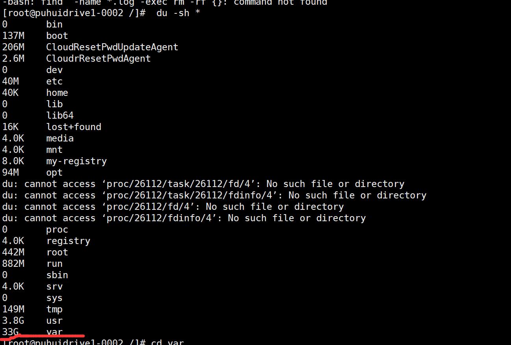Image resolution: width=511 pixels, height=345 pixels.
Task: Select the 3.8G size value
Action: (13, 321)
